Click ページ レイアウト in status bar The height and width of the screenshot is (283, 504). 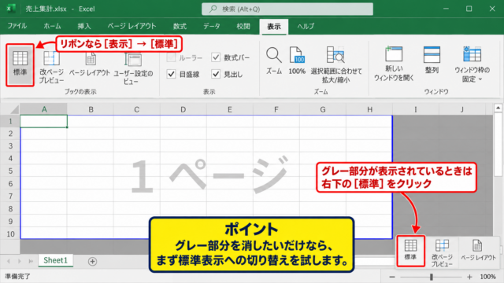pyautogui.click(x=478, y=250)
